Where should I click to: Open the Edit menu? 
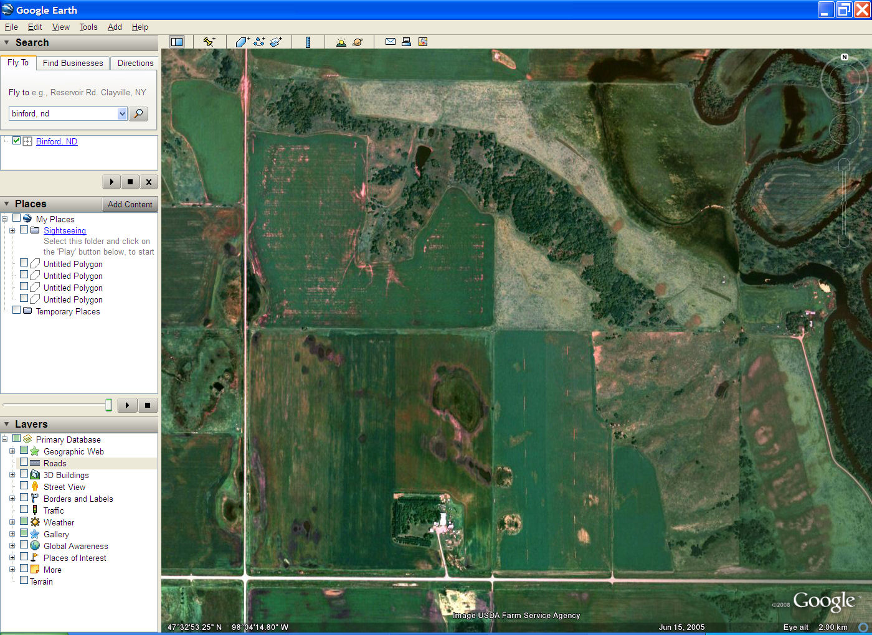point(35,27)
